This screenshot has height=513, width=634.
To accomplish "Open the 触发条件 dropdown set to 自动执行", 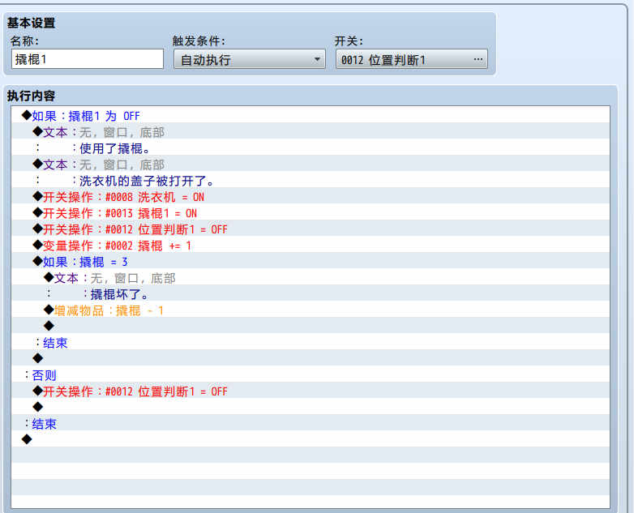I will (250, 59).
